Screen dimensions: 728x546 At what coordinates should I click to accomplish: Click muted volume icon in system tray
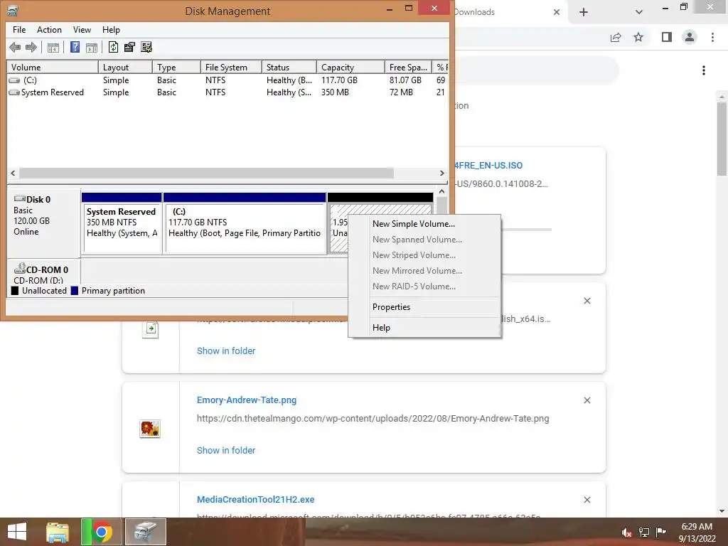pyautogui.click(x=626, y=532)
